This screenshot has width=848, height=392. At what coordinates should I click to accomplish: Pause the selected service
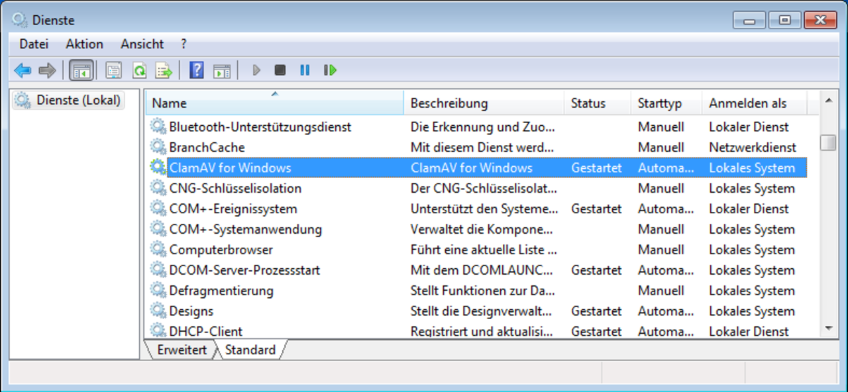[305, 70]
